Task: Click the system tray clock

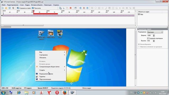Action: 163,93
